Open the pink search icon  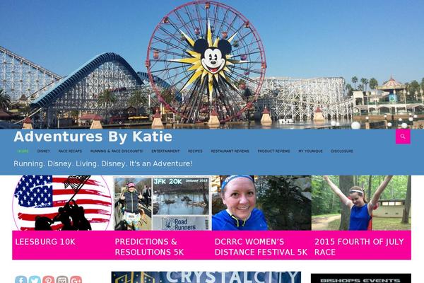[x=403, y=137]
